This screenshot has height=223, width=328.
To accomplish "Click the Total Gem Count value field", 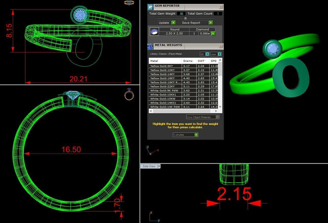I will (218, 14).
